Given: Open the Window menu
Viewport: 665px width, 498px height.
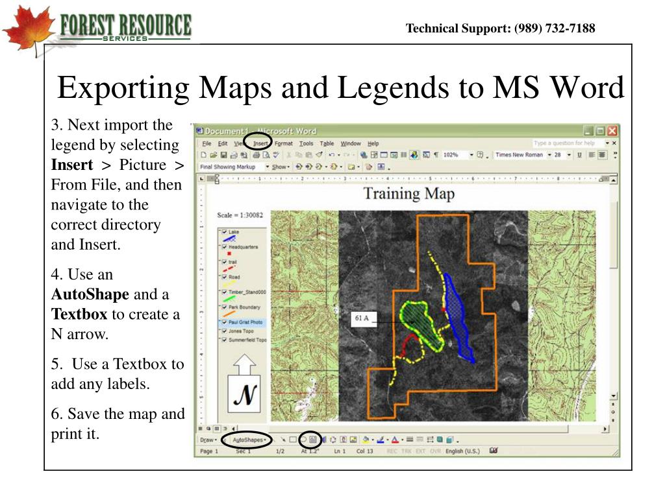Looking at the screenshot, I should pyautogui.click(x=351, y=143).
